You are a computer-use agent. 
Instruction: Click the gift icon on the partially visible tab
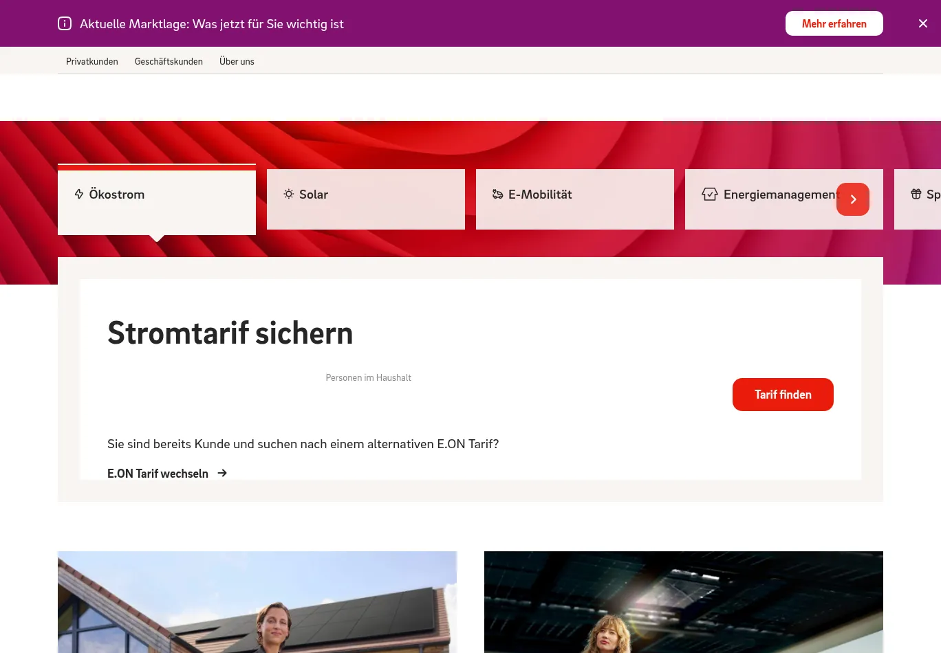coord(916,194)
